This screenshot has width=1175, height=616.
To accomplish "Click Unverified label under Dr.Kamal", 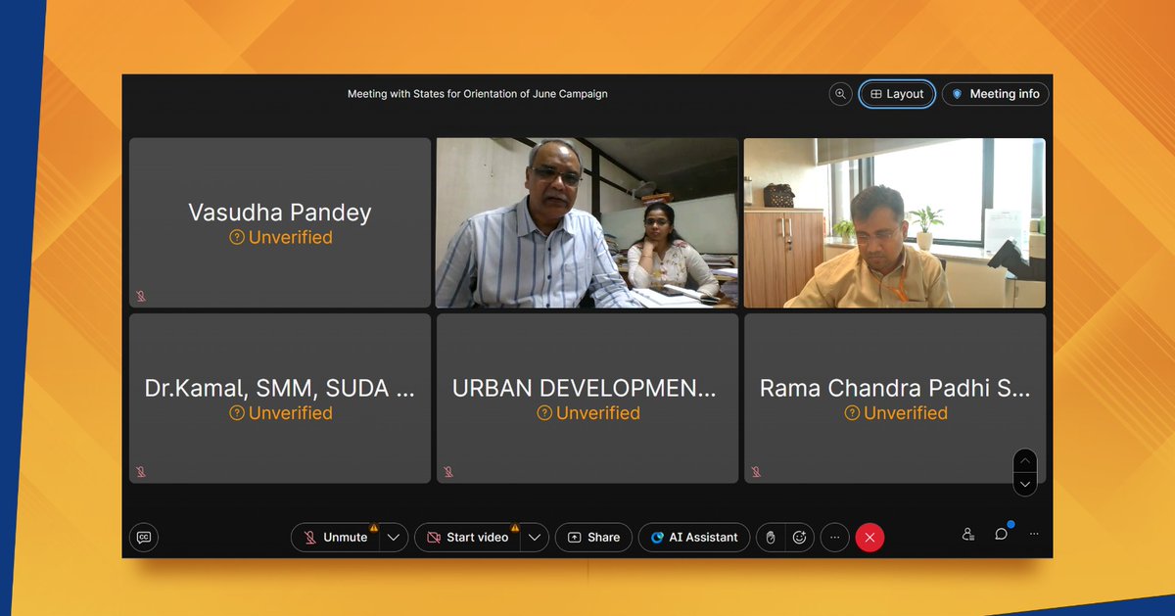I will (280, 413).
